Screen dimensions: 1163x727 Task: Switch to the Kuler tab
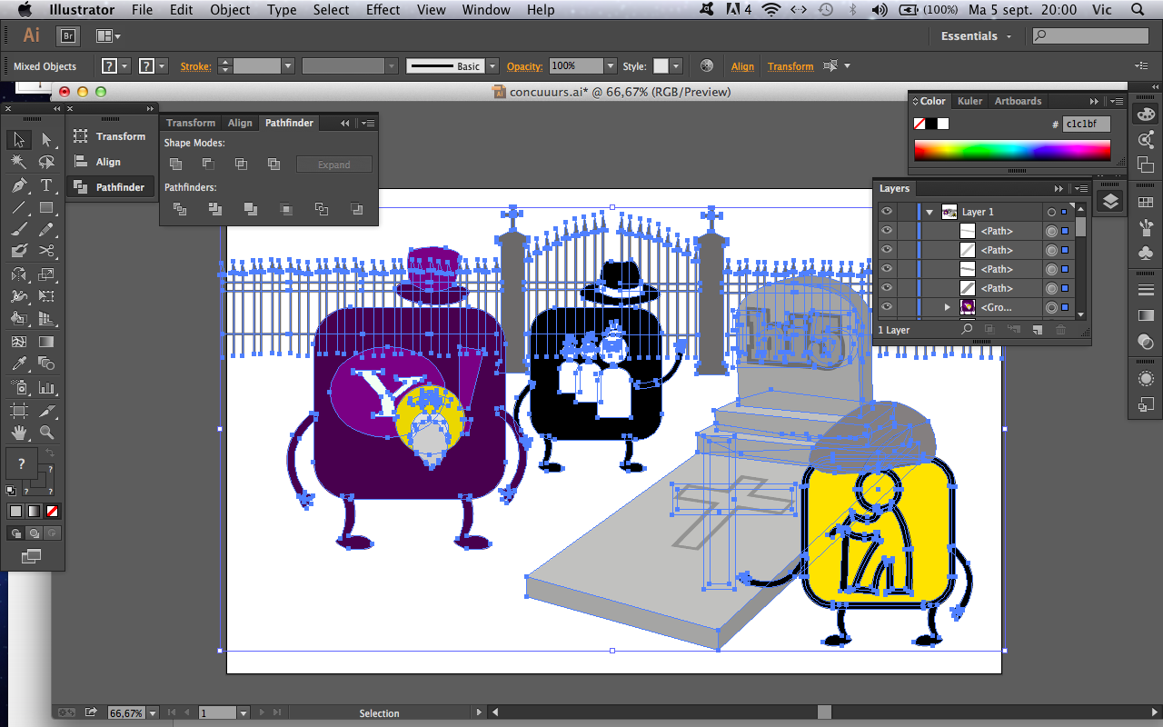point(969,101)
